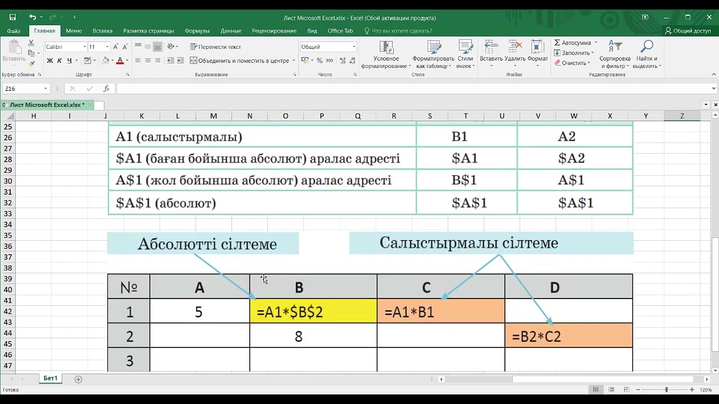Viewport: 719px width, 404px height.
Task: Click the Name Box showing Z16
Action: (26, 89)
